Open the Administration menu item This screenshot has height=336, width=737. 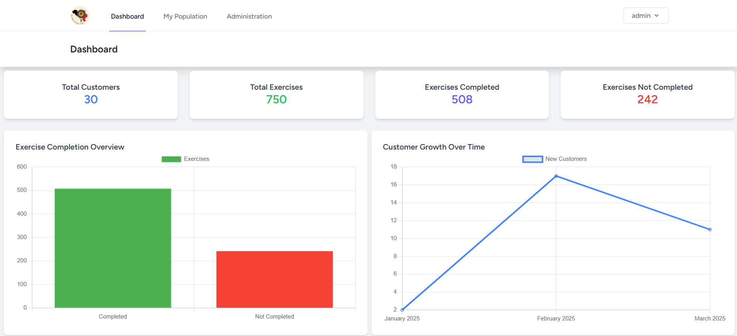(x=249, y=16)
